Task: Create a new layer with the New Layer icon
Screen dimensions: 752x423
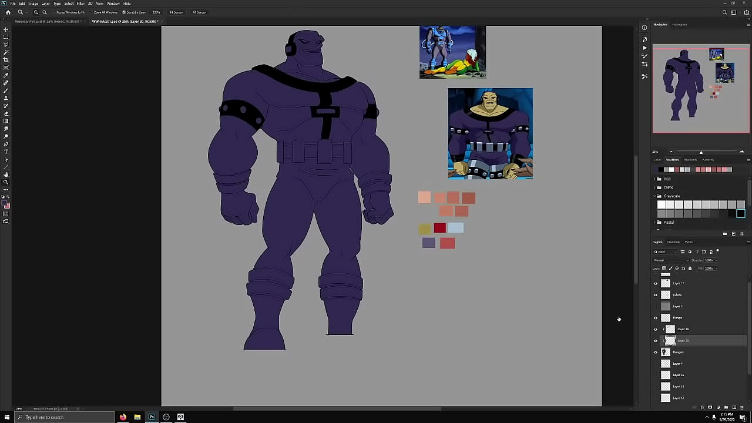Action: (734, 407)
